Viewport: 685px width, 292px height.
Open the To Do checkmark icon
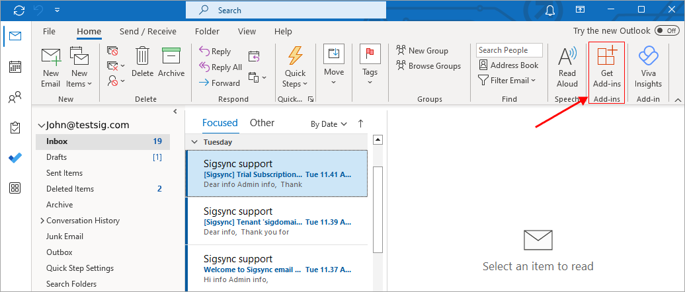15,158
